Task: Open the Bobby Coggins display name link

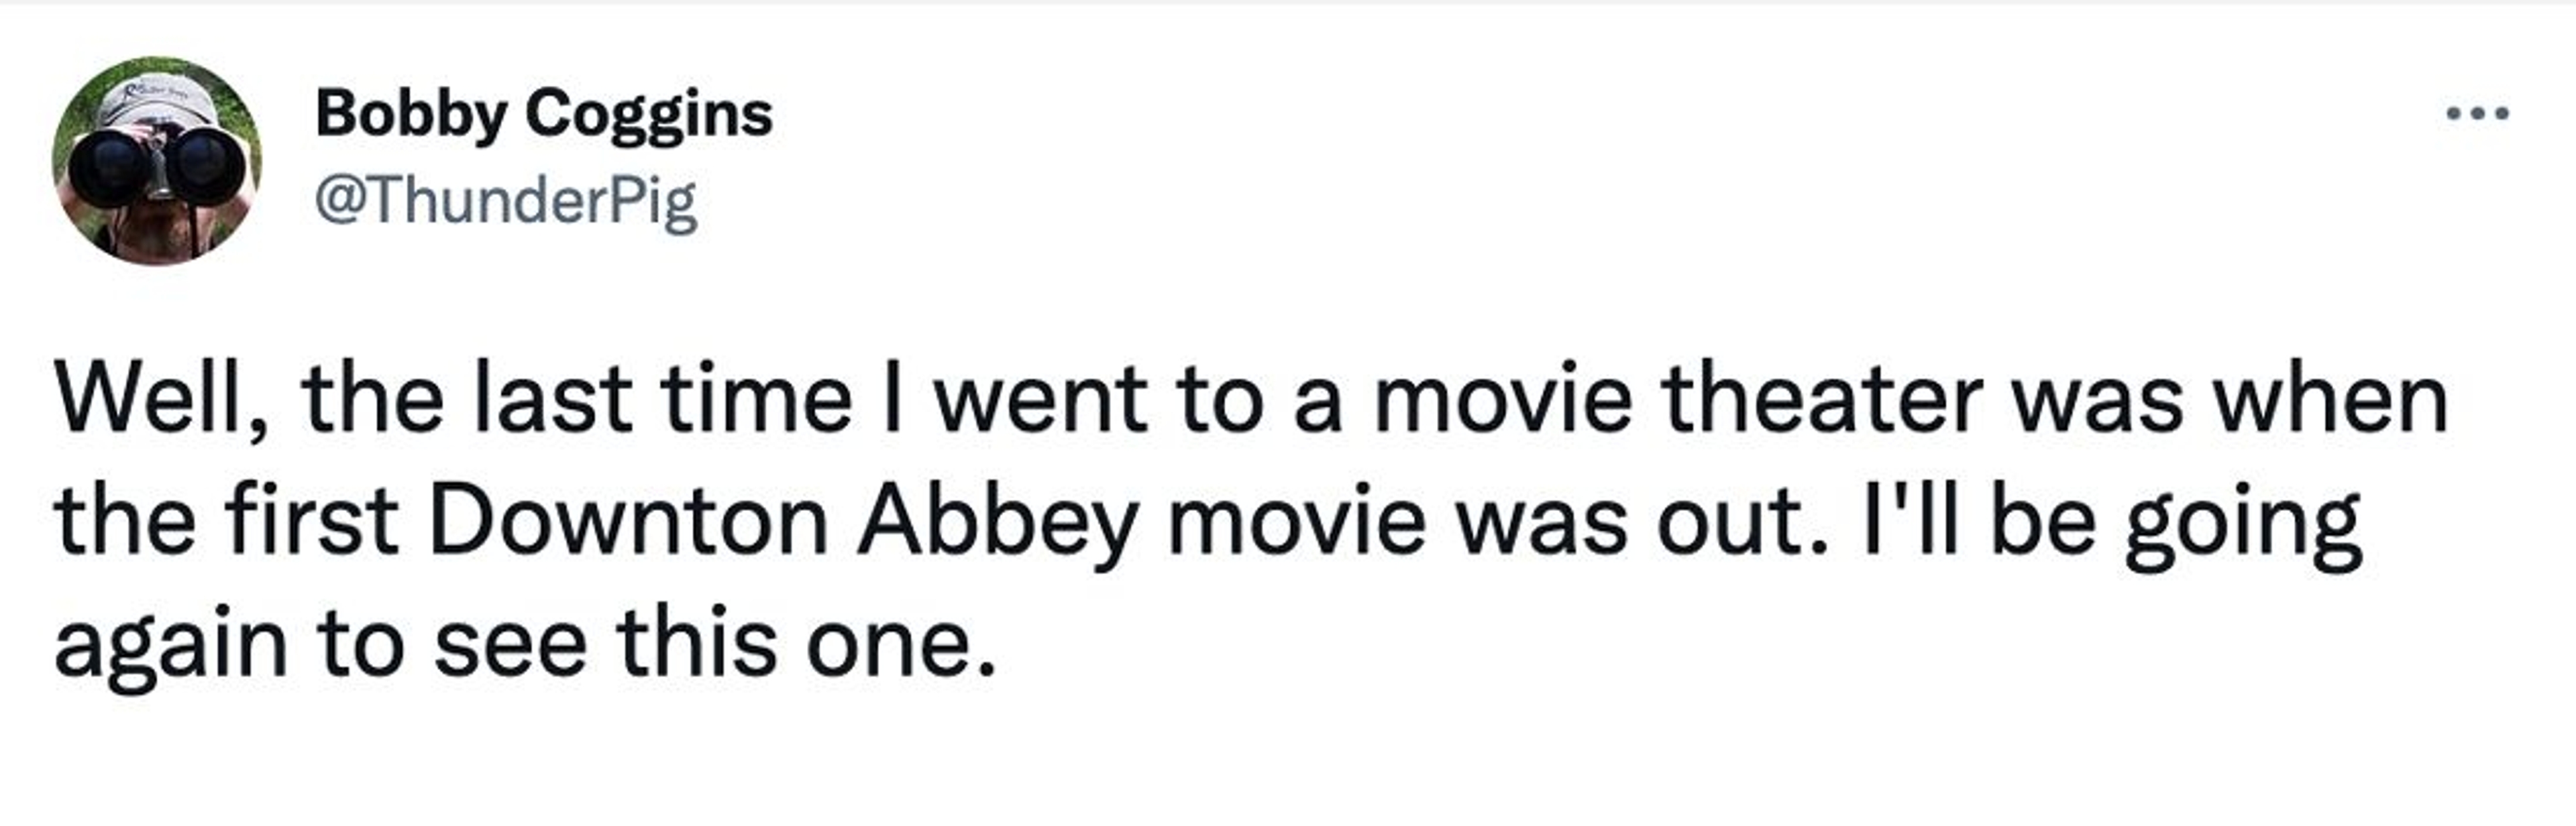Action: (x=543, y=113)
